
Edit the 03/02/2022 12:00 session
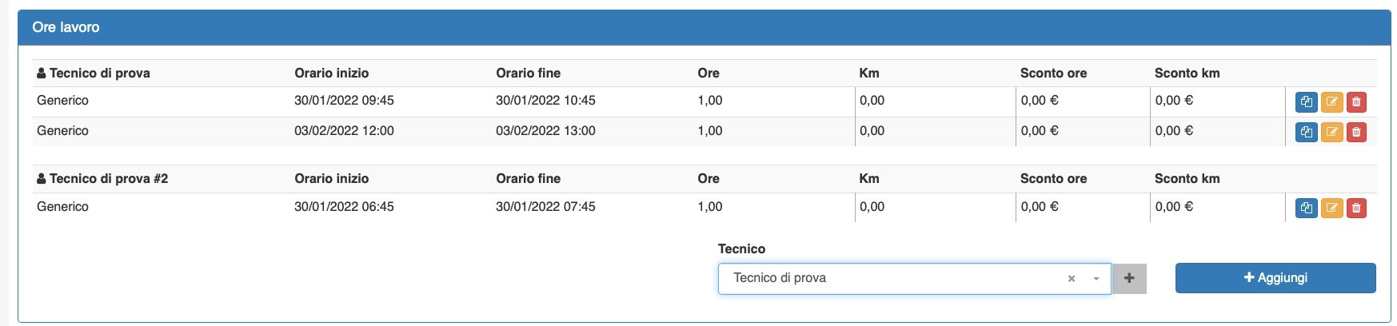[1331, 133]
